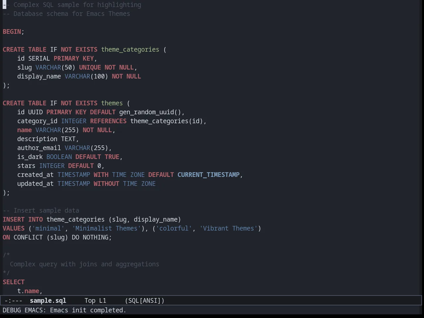Click VARCHAR(50) on the slug line
Viewport: 424px width, 318px height.
pyautogui.click(x=55, y=67)
